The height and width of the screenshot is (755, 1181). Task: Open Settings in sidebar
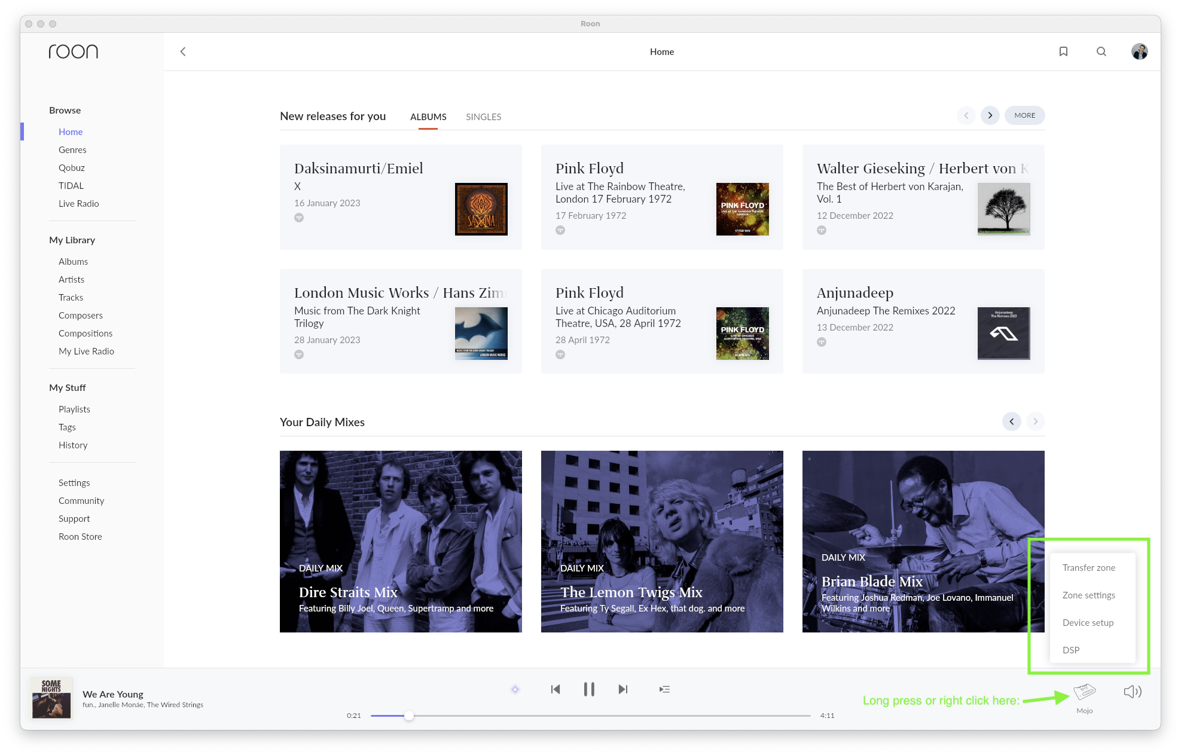coord(74,482)
